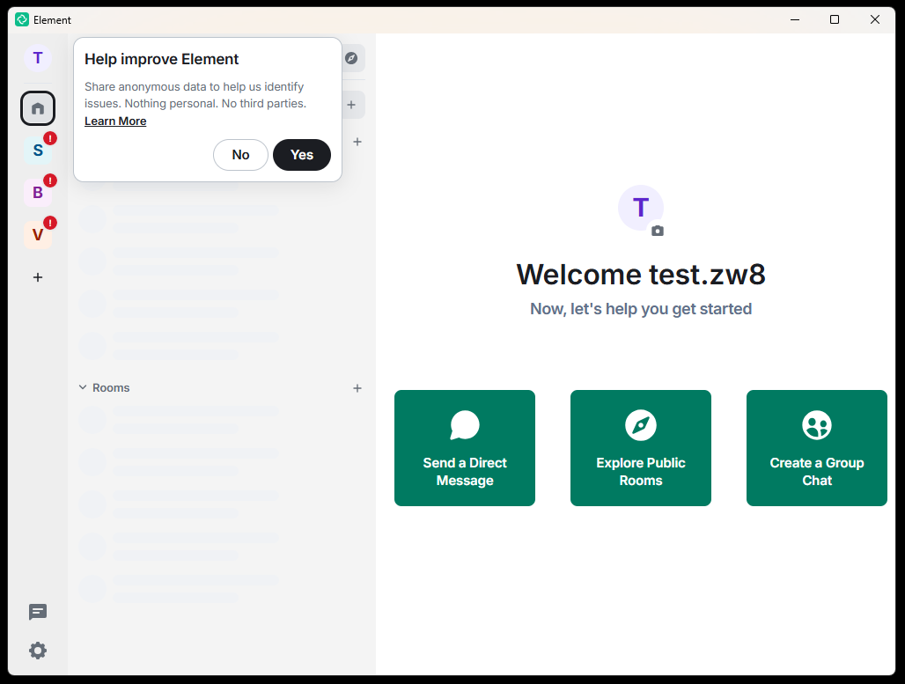Click the compass explore rooms icon
This screenshot has width=905, height=684.
click(x=351, y=58)
